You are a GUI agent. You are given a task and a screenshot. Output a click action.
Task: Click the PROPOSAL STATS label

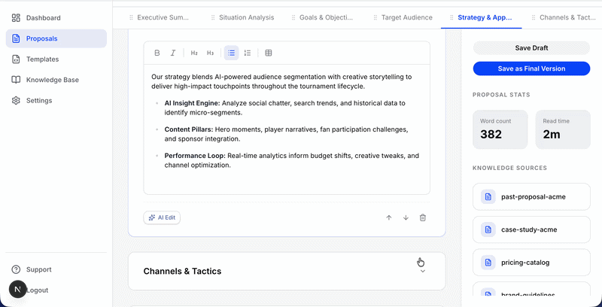501,94
